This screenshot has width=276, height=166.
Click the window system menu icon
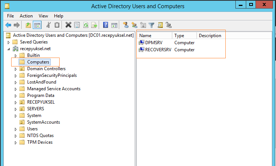[7, 6]
